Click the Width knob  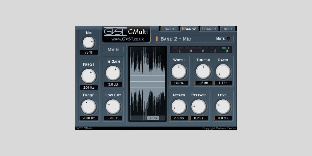point(179,71)
